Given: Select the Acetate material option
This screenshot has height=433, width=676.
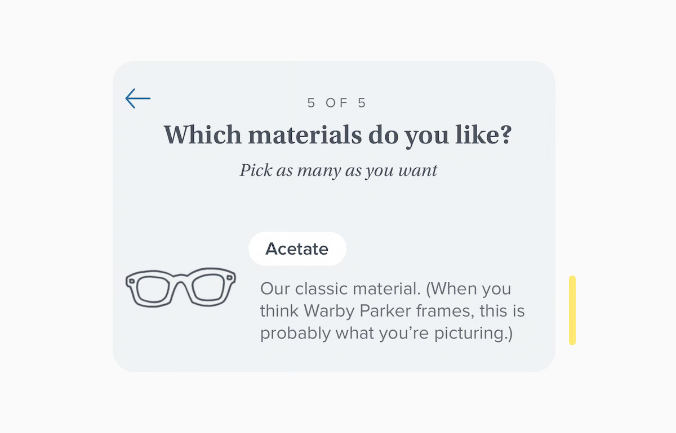Looking at the screenshot, I should [x=297, y=249].
